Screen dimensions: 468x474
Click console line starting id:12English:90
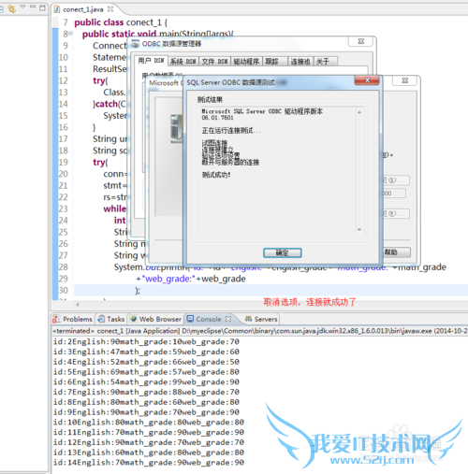point(149,442)
